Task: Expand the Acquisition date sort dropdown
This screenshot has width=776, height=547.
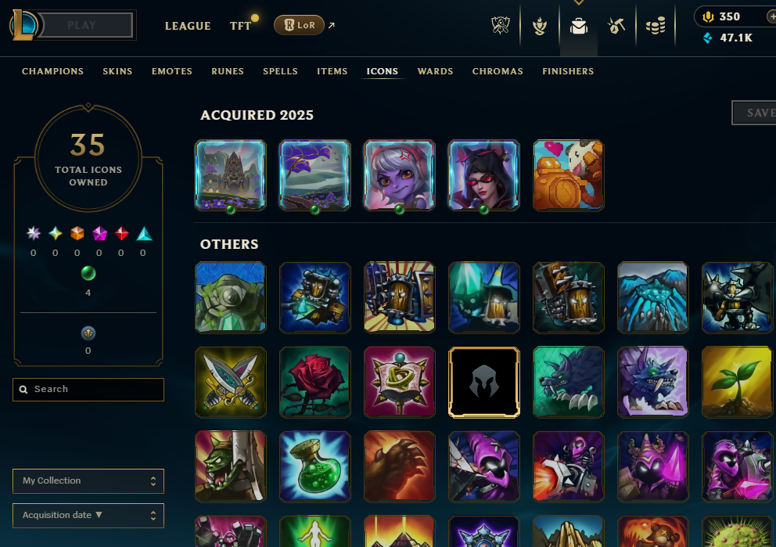Action: (88, 516)
